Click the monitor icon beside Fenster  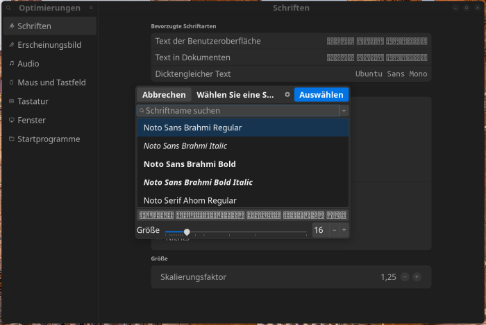12,120
